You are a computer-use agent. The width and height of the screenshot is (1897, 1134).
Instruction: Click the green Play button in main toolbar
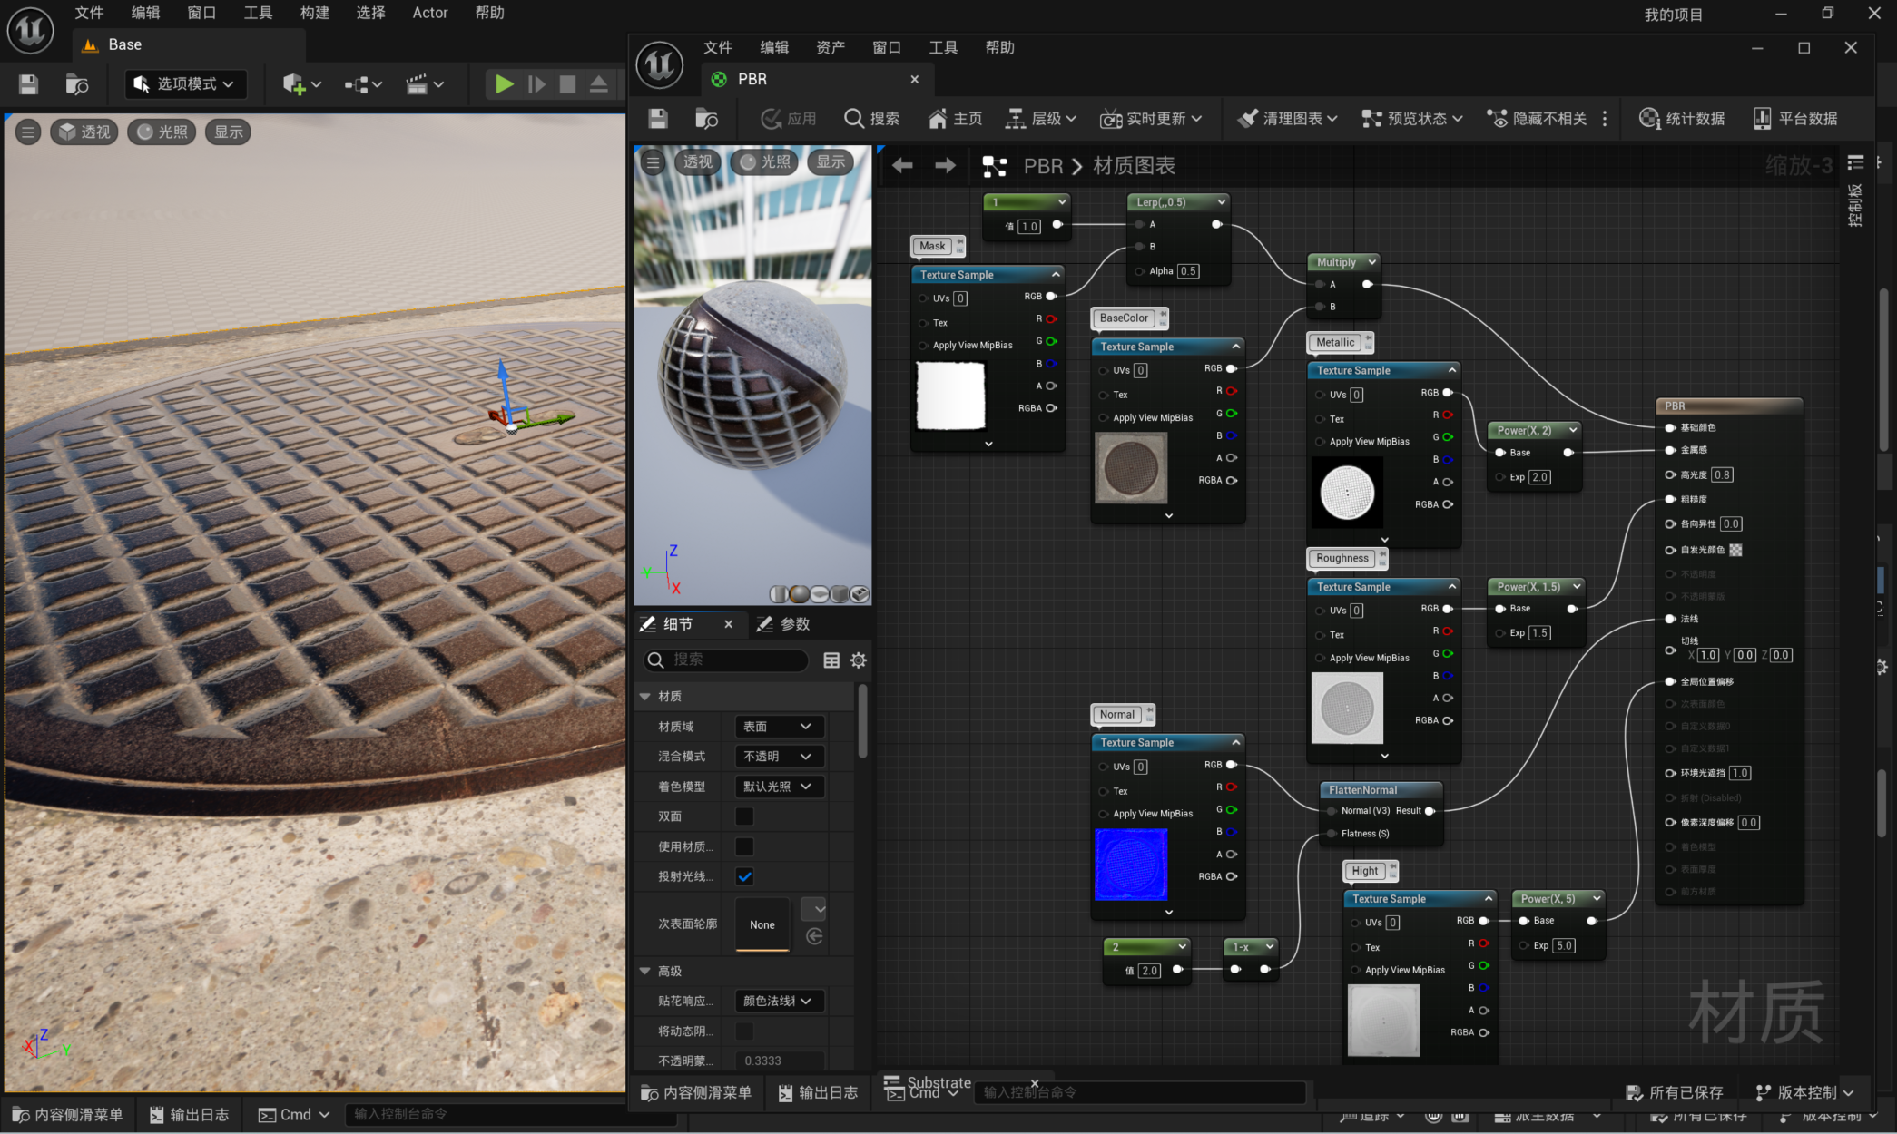(504, 84)
